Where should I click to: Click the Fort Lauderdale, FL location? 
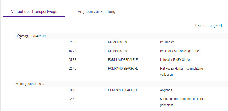click(124, 60)
